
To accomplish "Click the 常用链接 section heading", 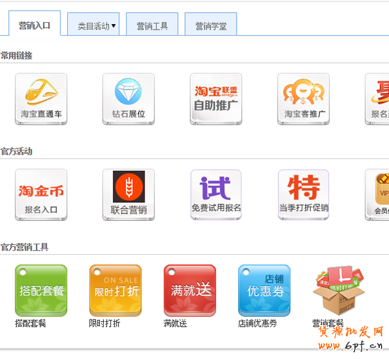I will [17, 56].
